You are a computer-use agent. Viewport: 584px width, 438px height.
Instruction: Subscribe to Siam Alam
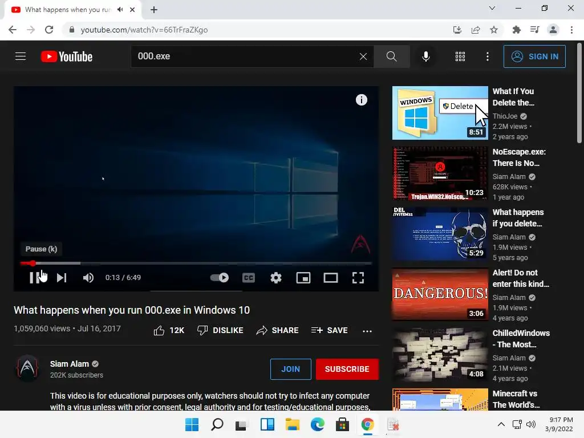(x=347, y=369)
